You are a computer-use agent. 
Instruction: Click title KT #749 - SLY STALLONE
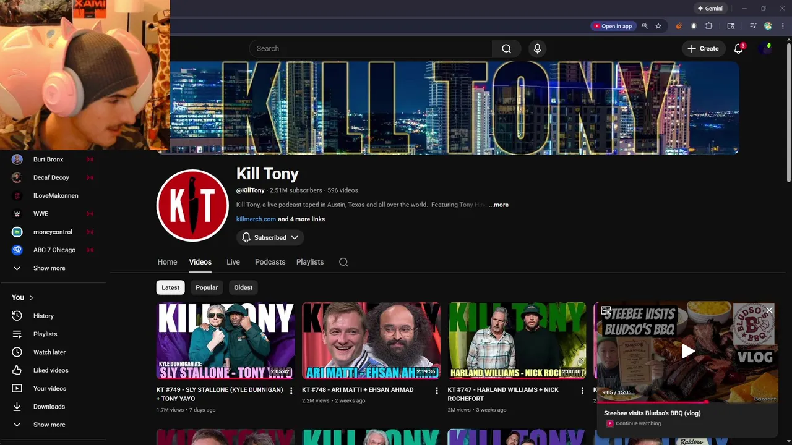click(220, 394)
